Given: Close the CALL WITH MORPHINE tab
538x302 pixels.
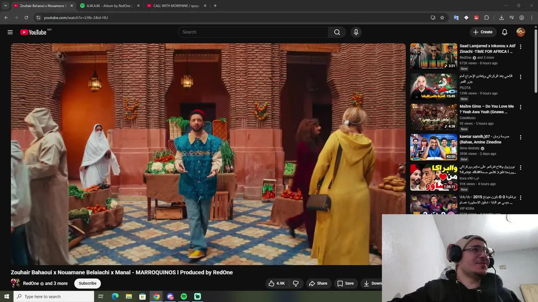Looking at the screenshot, I should (205, 6).
